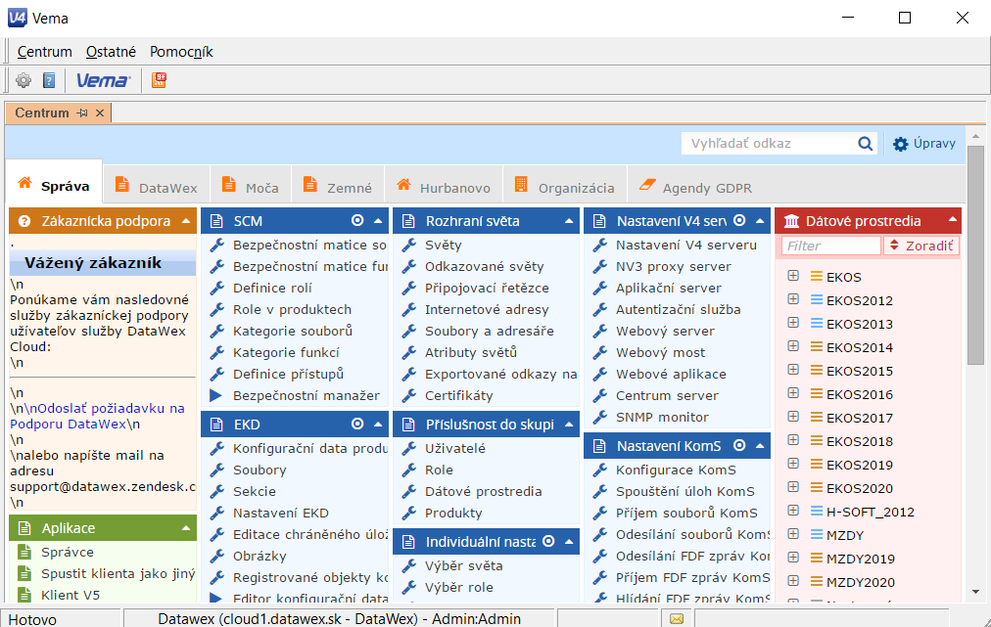Collapse the Zákaznícka podpora panel

coord(186,221)
